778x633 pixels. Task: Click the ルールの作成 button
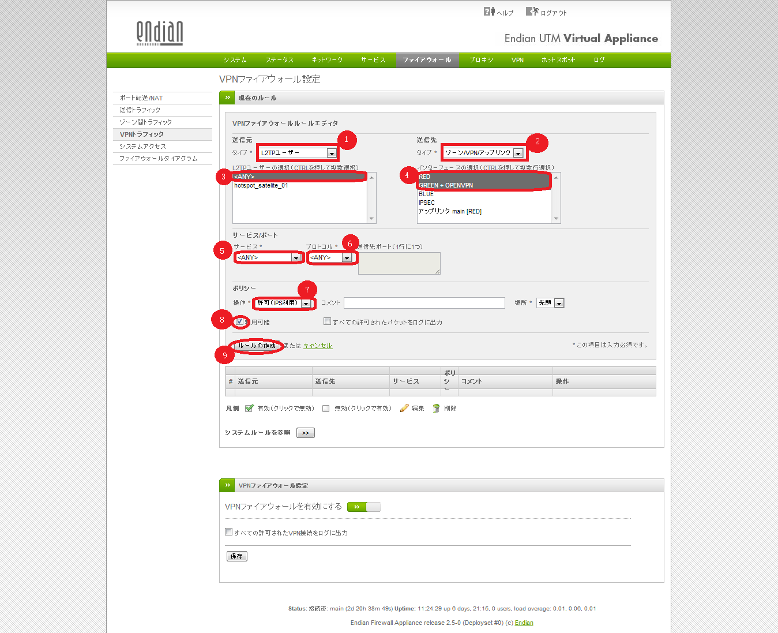click(x=257, y=346)
